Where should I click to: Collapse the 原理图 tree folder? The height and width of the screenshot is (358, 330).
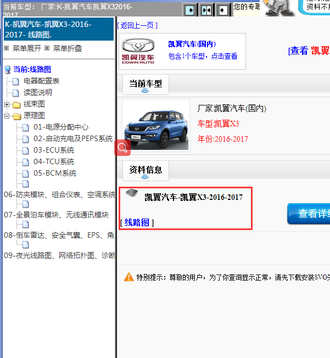7,116
